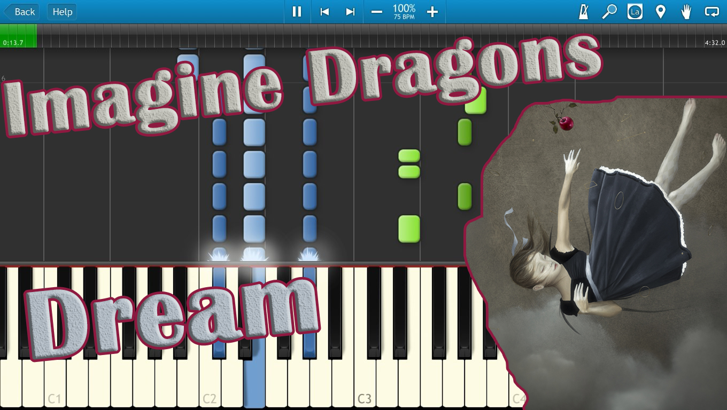Click the 100% 75 BPM speed display
727x410 pixels.
point(404,11)
